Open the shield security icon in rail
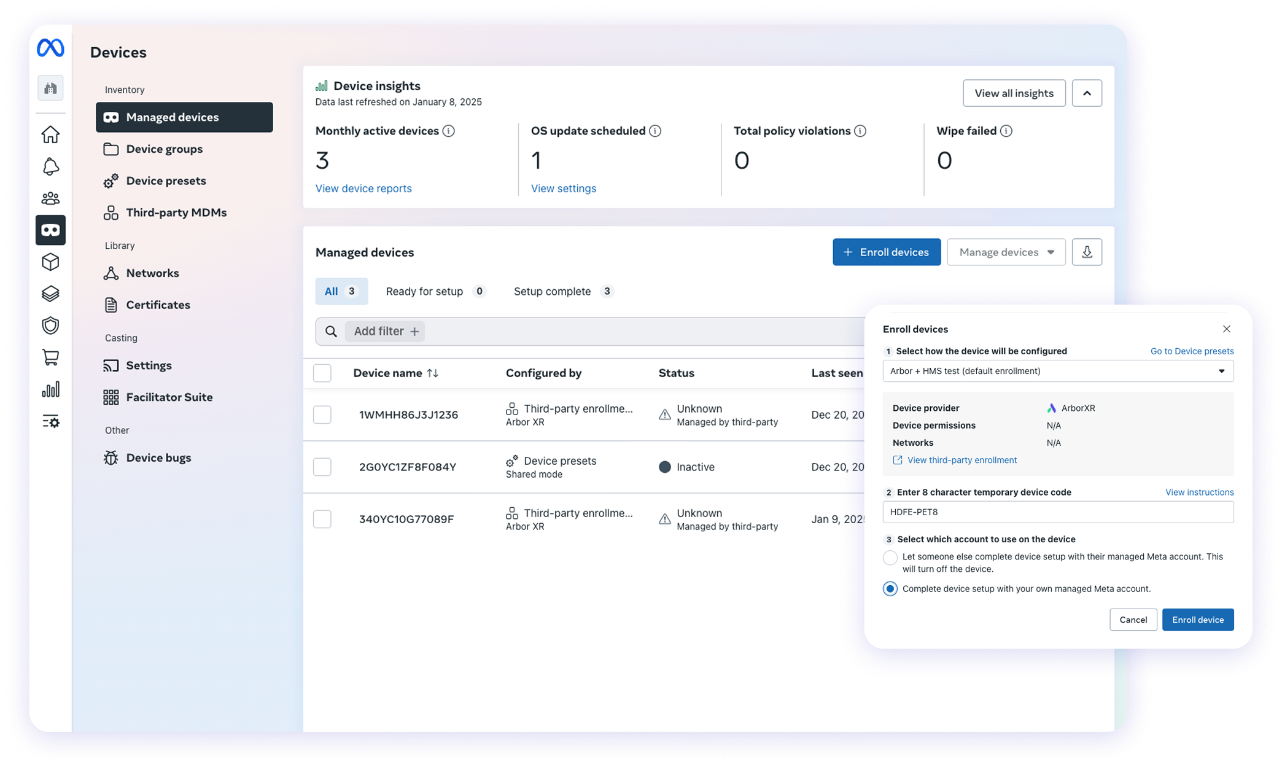 click(x=50, y=325)
